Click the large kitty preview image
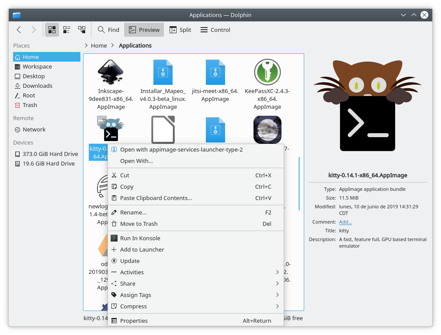This screenshot has width=441, height=335. point(367,105)
